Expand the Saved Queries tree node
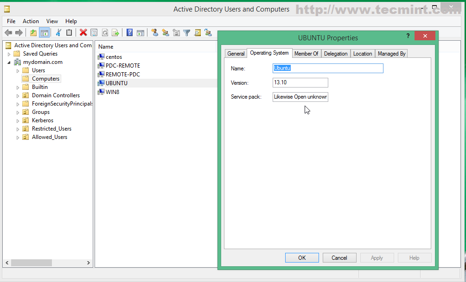Viewport: 466px width, 282px height. 9,54
